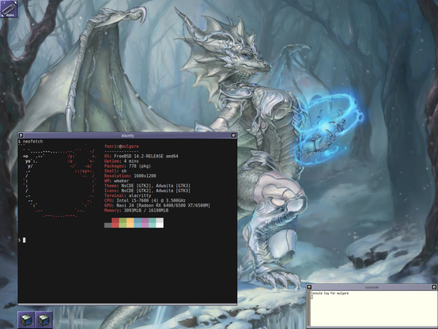Image resolution: width=438 pixels, height=329 pixels.
Task: Open the first cube app icon
Action: [26, 320]
